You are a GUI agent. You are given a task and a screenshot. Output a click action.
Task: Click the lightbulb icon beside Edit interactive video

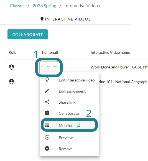tap(47, 80)
